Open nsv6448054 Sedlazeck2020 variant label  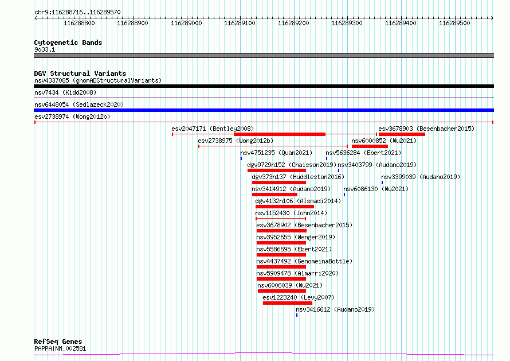tap(79, 104)
